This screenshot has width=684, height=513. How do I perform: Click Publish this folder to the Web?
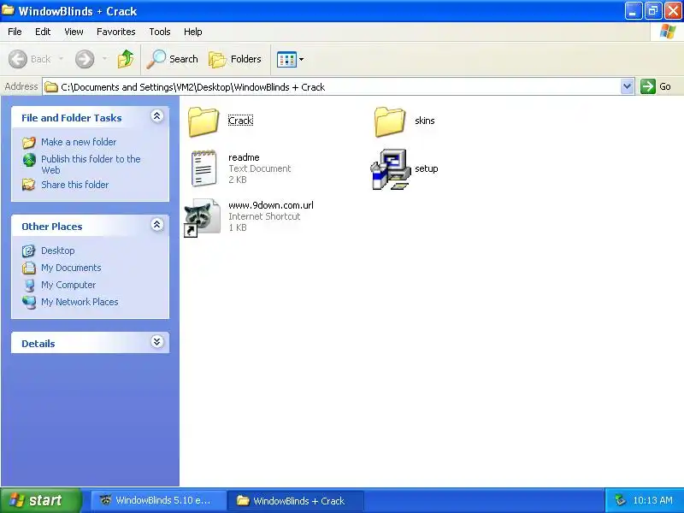coord(91,164)
